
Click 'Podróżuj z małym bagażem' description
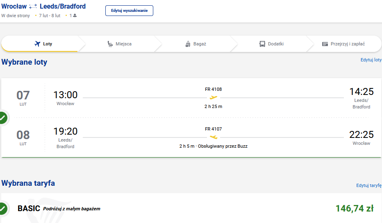[72, 209]
